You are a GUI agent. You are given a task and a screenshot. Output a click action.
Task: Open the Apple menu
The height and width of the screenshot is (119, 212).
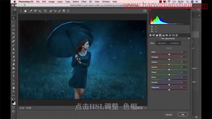click(x=15, y=2)
